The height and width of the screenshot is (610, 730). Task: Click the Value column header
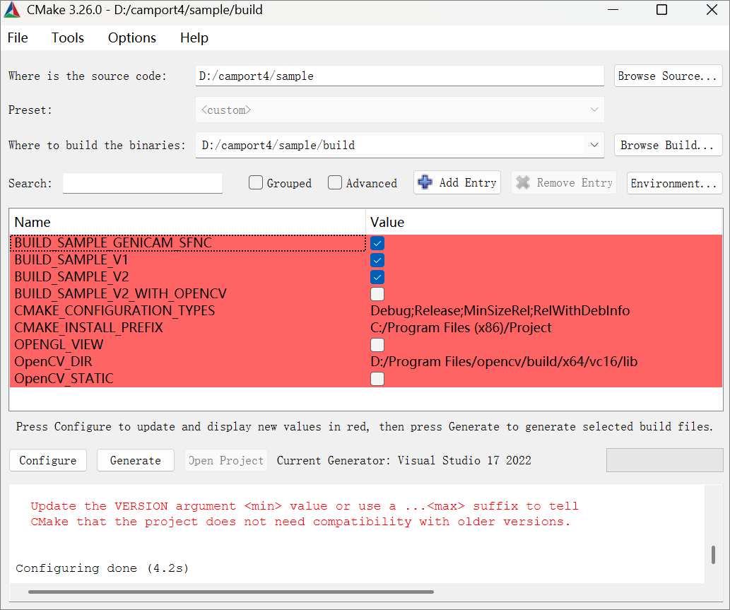pos(544,222)
